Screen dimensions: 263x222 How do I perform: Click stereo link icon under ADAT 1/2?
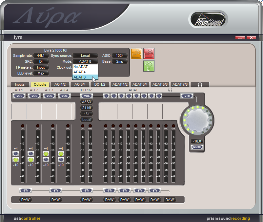coord(109,190)
